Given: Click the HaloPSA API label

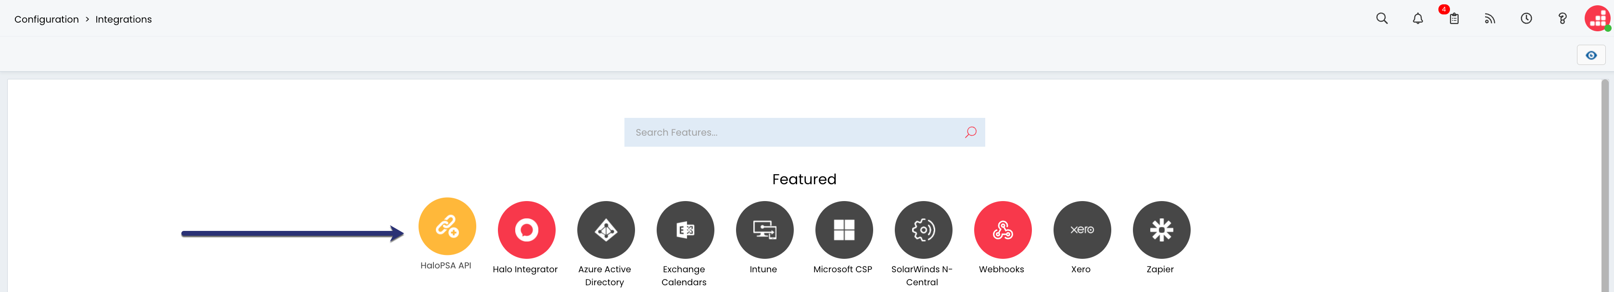Looking at the screenshot, I should pyautogui.click(x=445, y=266).
